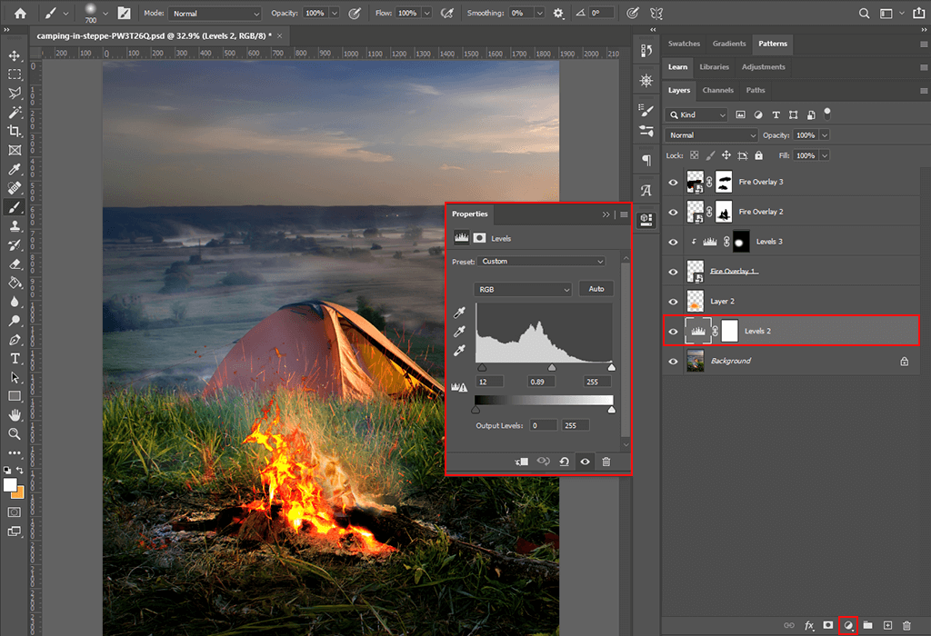The image size is (931, 636).
Task: Click the layer fx styles icon
Action: [x=808, y=625]
